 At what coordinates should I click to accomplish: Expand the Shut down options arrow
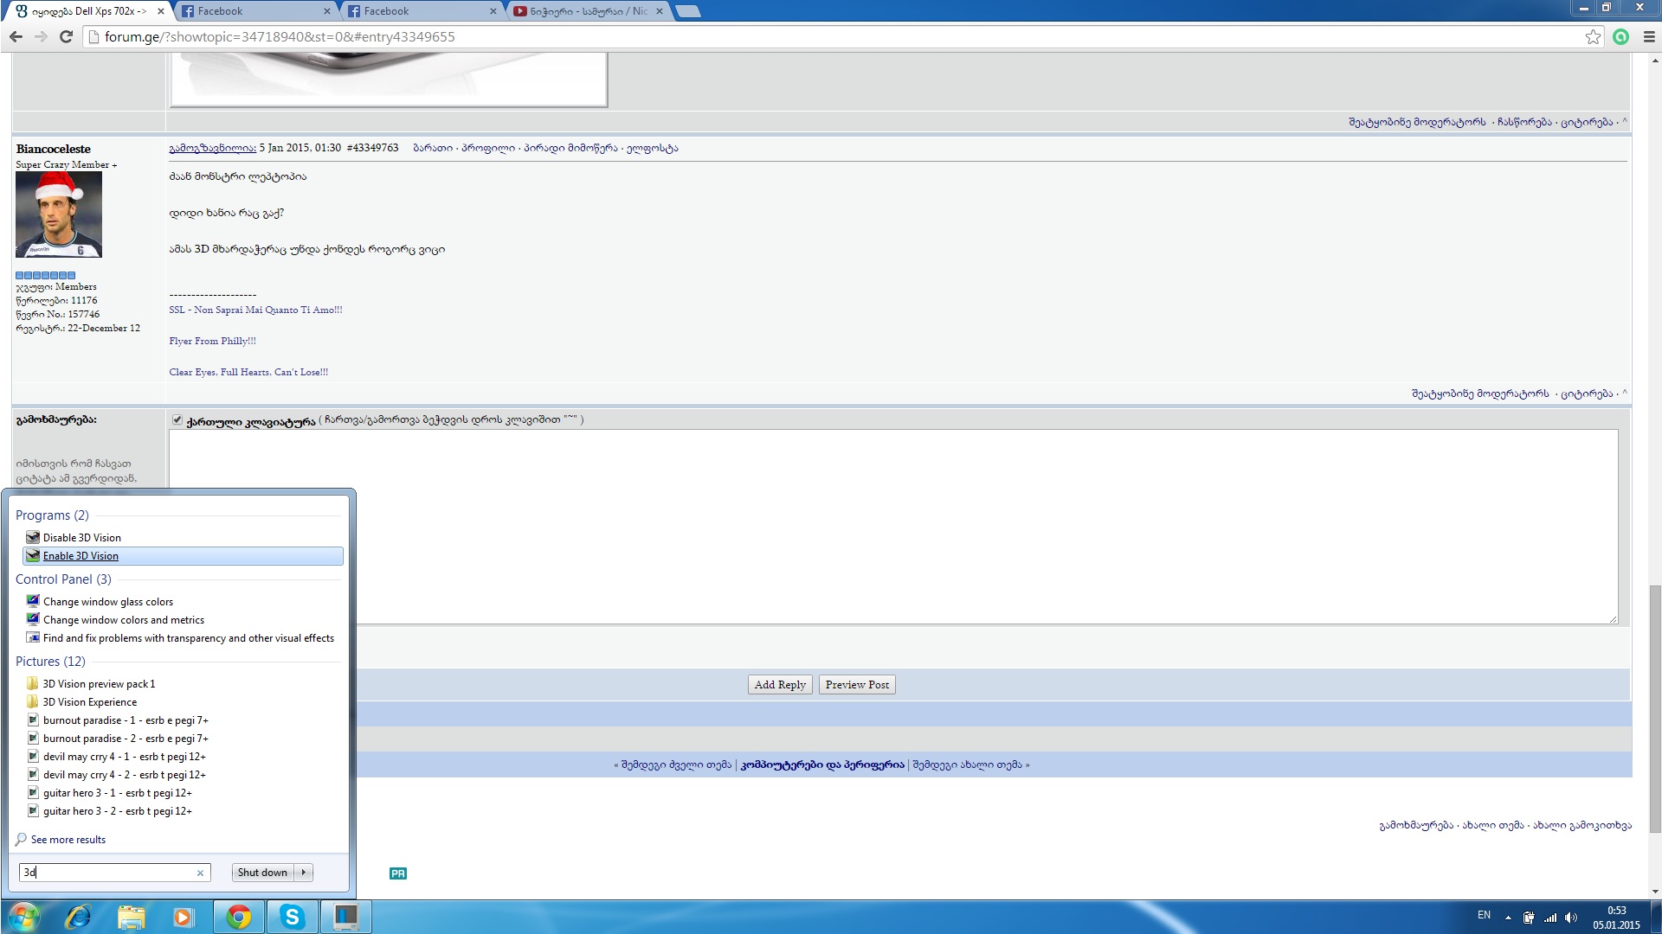point(304,873)
